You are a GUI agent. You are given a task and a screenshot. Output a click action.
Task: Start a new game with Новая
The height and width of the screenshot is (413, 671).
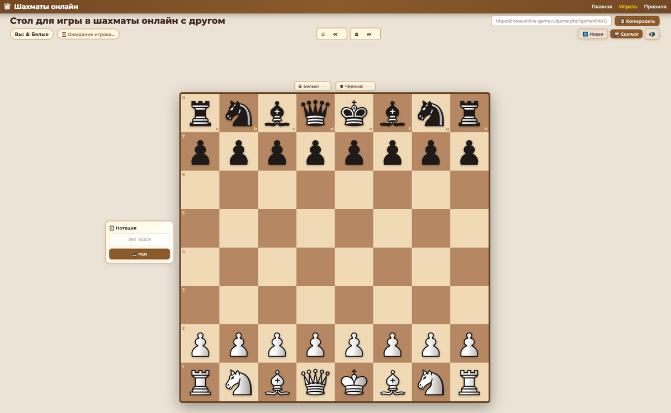click(593, 34)
